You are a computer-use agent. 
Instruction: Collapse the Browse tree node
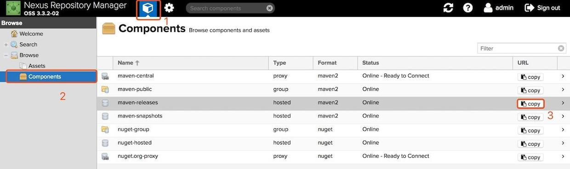6,55
